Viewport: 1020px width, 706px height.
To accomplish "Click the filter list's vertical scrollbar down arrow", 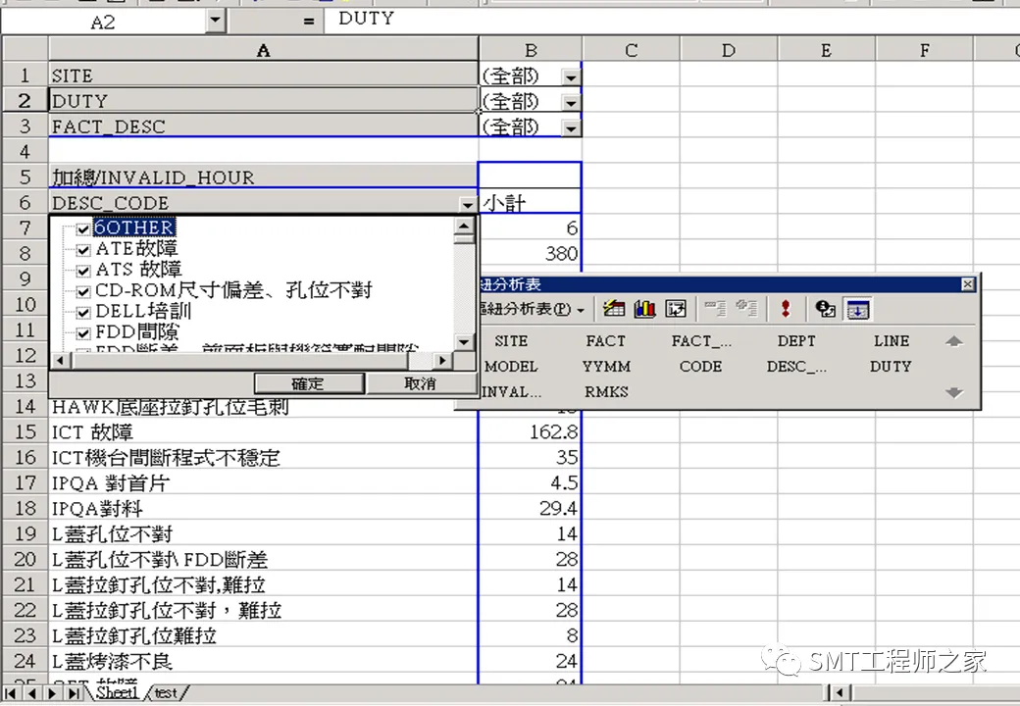I will tap(464, 342).
